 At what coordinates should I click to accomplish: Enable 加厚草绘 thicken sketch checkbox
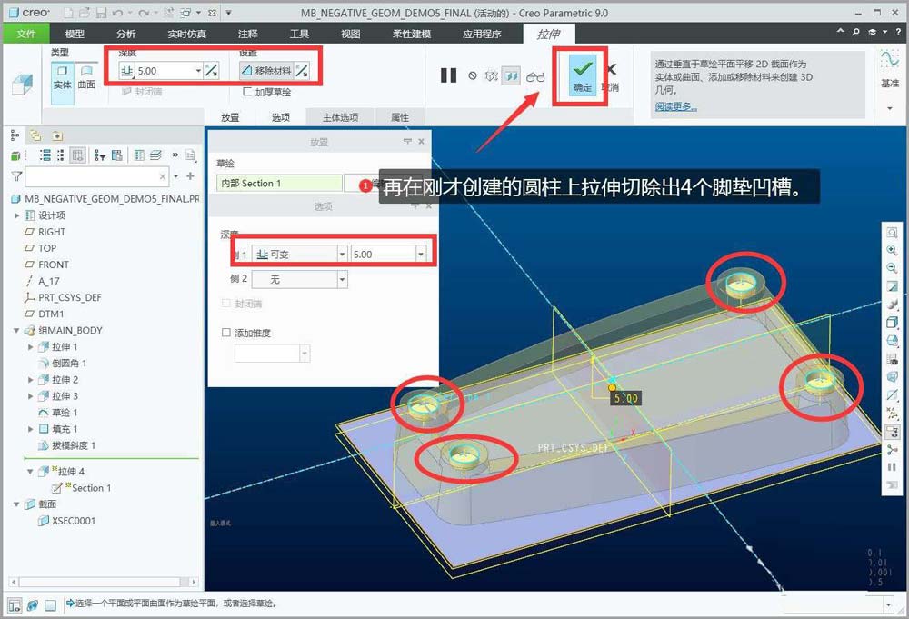coord(247,92)
